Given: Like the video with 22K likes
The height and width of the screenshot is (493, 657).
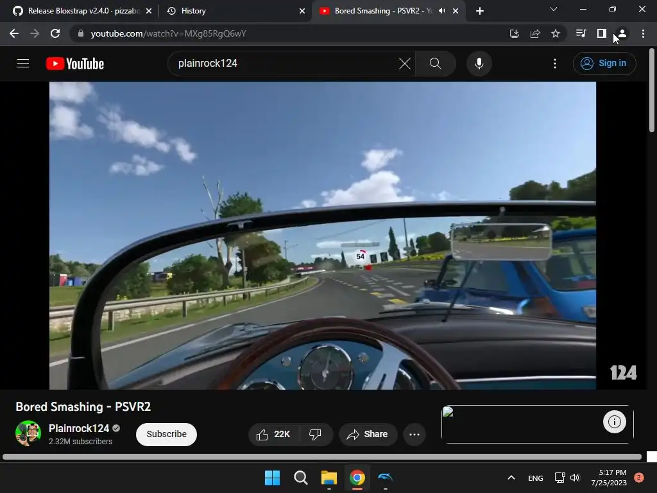Looking at the screenshot, I should tap(273, 435).
